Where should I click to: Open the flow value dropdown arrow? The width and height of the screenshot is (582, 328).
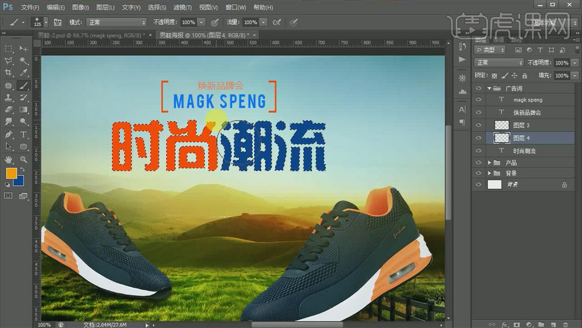(x=263, y=22)
